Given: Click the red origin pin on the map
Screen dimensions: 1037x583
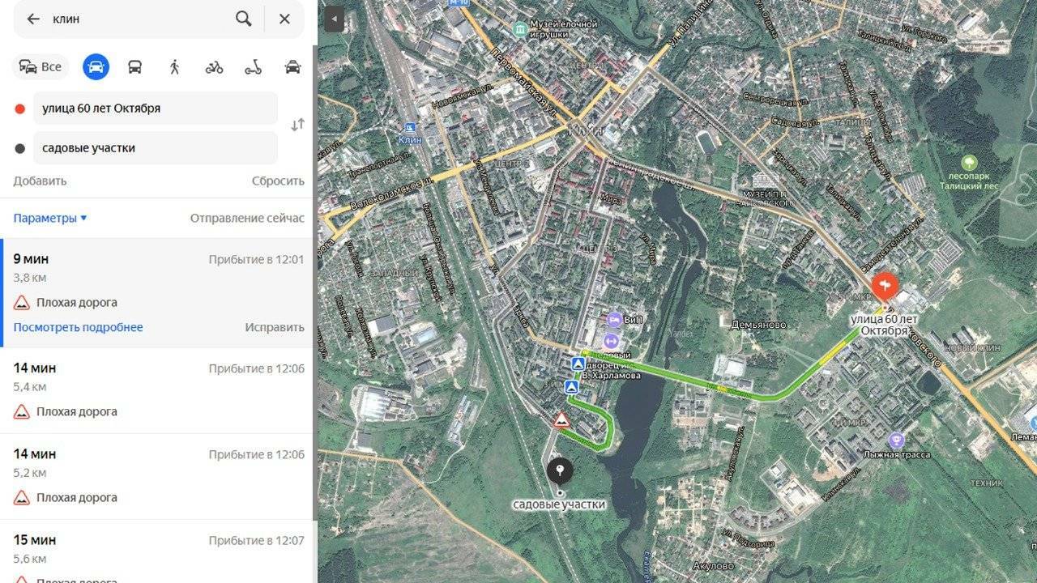Looking at the screenshot, I should coord(884,285).
